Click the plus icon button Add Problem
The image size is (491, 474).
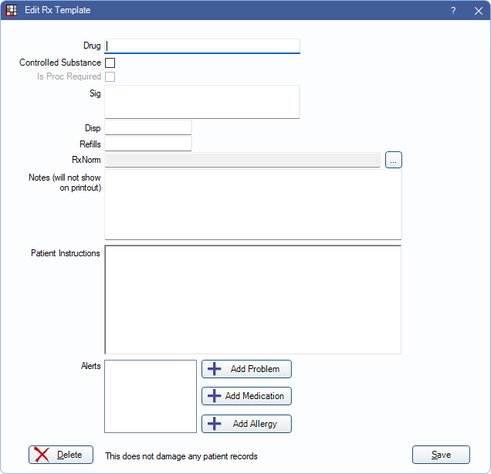tap(246, 369)
